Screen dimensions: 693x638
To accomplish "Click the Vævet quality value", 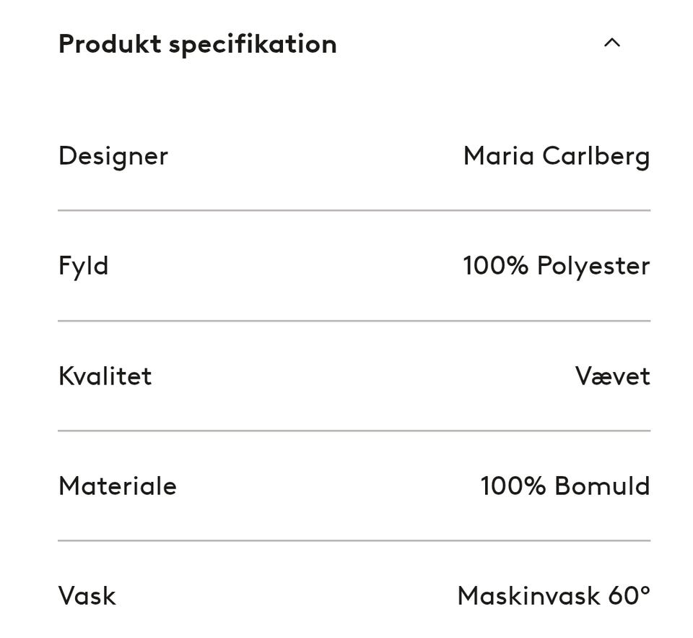I will pyautogui.click(x=612, y=376).
